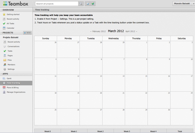Open the Calendar icon in Overview
The height and width of the screenshot is (133, 195).
pos(4,28)
